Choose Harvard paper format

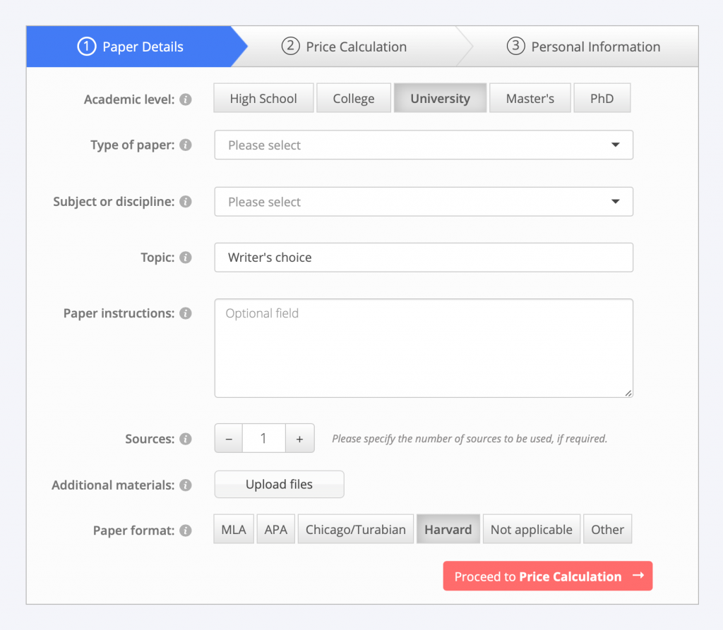coord(448,529)
